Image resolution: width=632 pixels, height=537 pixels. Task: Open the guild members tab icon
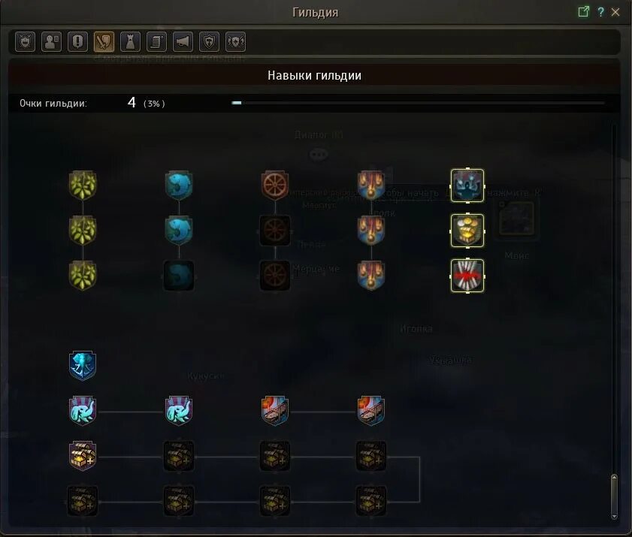coord(52,41)
